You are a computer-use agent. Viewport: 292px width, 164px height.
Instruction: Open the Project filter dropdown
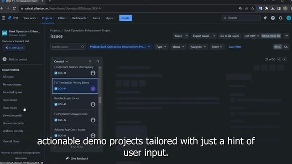pyautogui.click(x=120, y=46)
